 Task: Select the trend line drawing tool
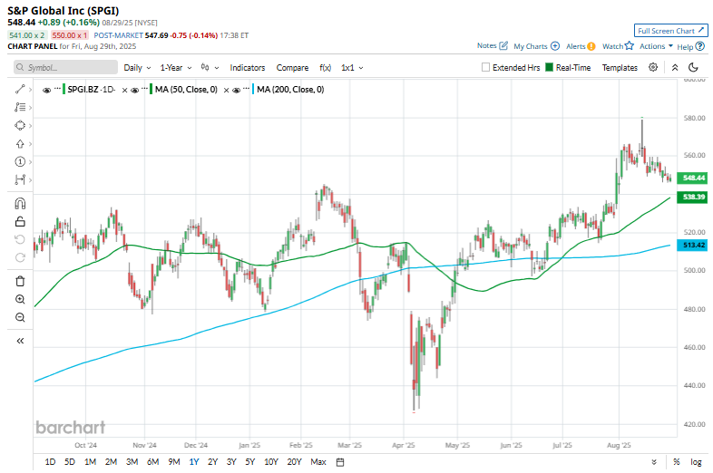click(x=20, y=90)
